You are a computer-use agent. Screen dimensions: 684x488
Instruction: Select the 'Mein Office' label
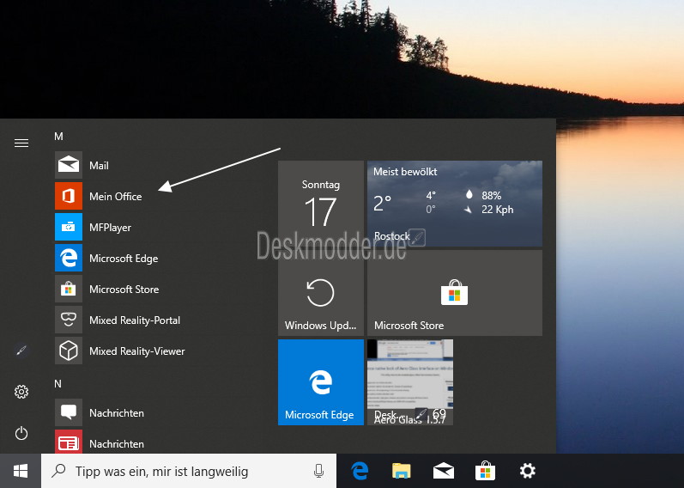pos(116,197)
